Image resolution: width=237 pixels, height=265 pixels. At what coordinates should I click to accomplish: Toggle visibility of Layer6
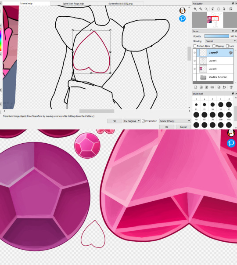(194, 69)
